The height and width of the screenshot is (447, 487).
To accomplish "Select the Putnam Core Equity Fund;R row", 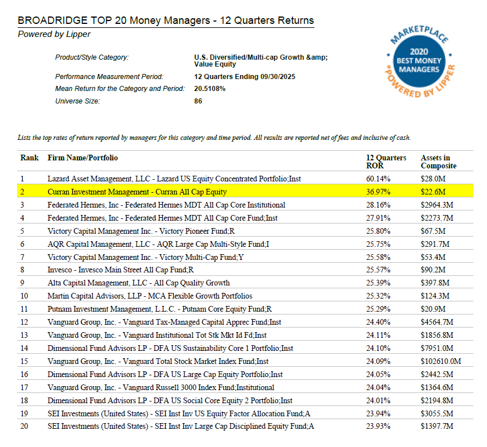I will tap(245, 309).
